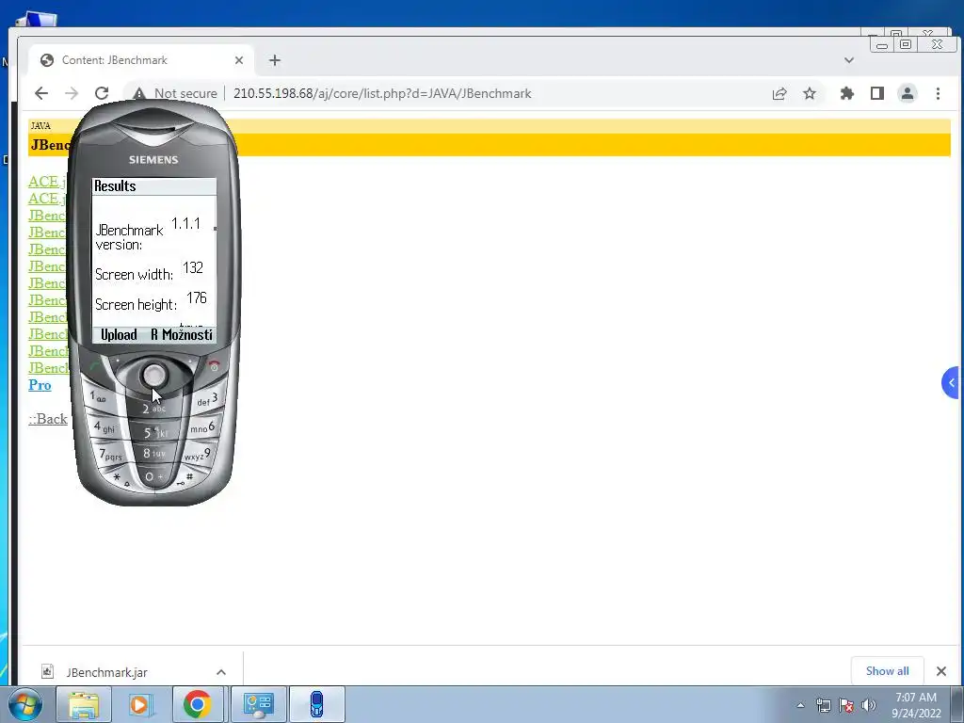
Task: Open the taskbar clock and date
Action: [916, 705]
